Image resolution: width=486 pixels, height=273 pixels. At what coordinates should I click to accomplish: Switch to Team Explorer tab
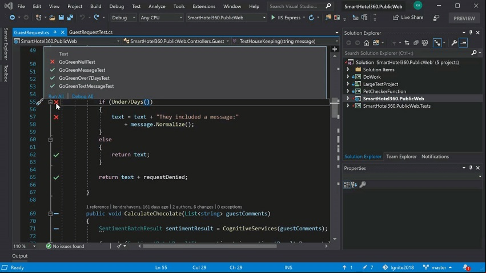(401, 156)
